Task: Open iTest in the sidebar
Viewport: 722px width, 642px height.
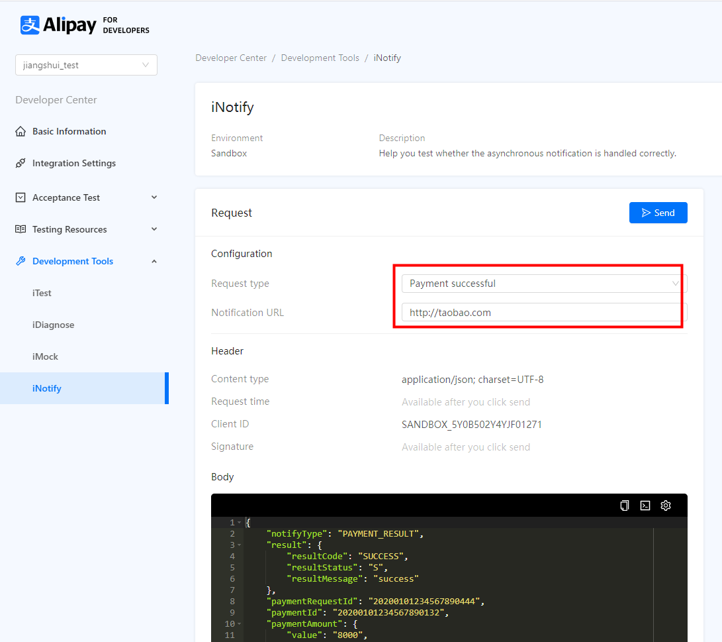Action: [42, 293]
